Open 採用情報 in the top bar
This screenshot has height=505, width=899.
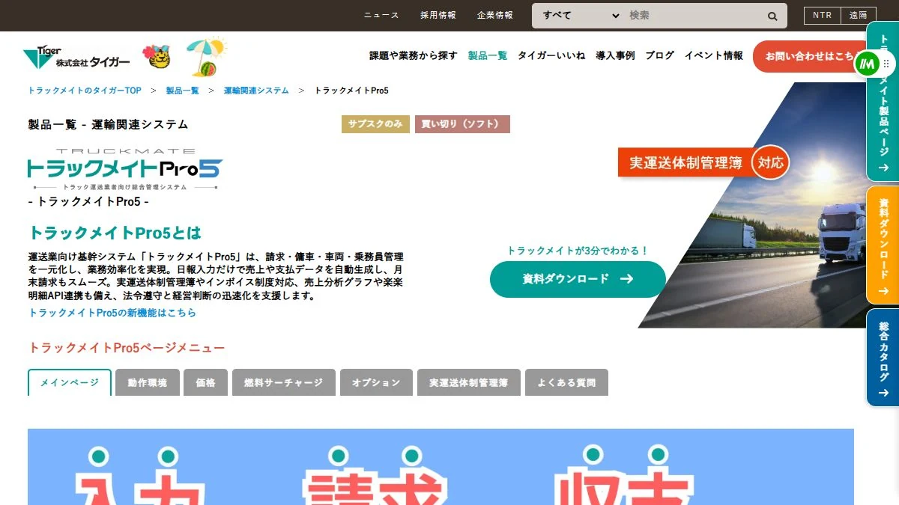438,15
